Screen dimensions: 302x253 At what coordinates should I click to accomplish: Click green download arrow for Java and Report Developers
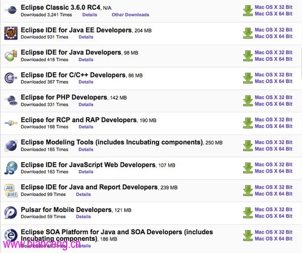[248, 191]
